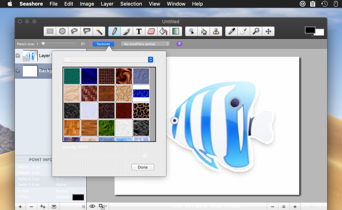The height and width of the screenshot is (210, 342).
Task: Pick the green texture
Action: pyautogui.click(x=72, y=76)
